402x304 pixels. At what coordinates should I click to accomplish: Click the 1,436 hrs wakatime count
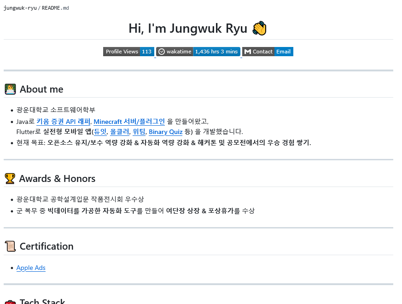tap(217, 52)
